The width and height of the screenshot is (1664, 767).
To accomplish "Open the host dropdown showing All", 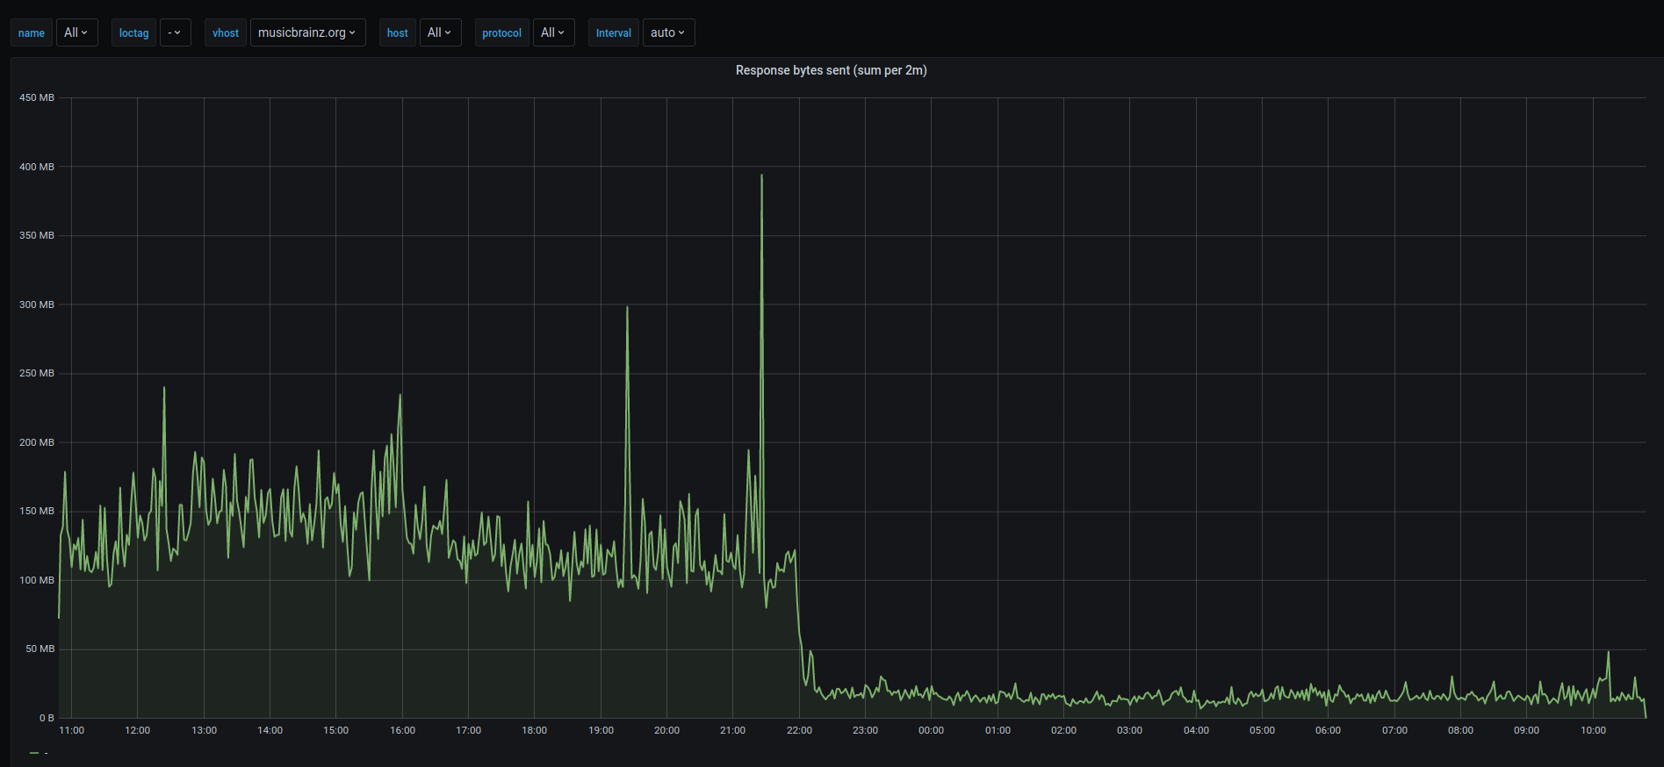I will click(440, 32).
